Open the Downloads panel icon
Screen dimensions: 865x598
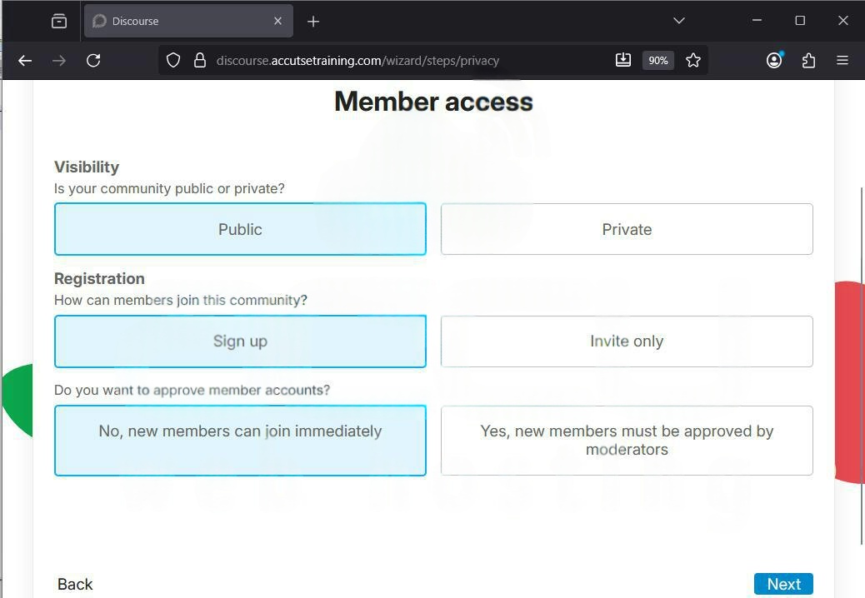(x=623, y=60)
